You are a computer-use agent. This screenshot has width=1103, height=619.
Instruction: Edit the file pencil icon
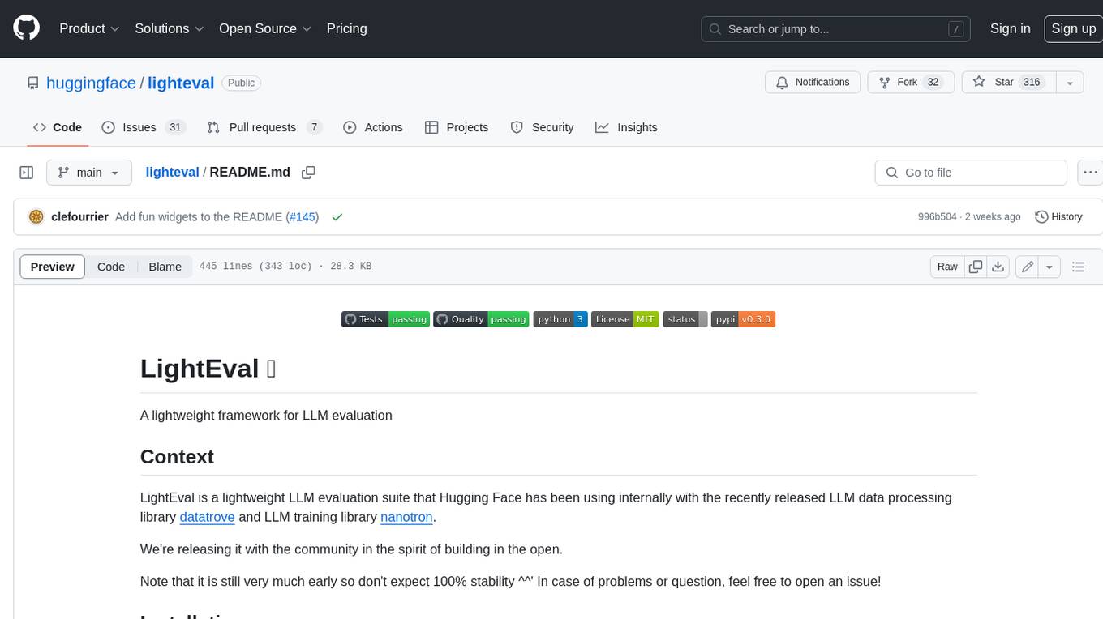tap(1028, 267)
